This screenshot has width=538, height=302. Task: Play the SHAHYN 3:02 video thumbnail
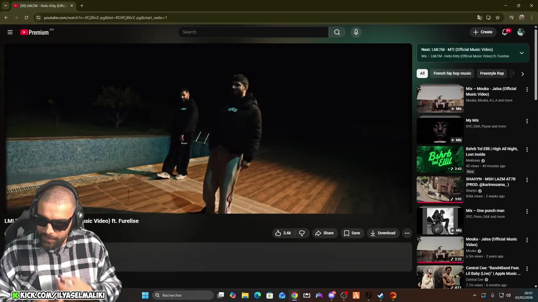click(x=440, y=190)
